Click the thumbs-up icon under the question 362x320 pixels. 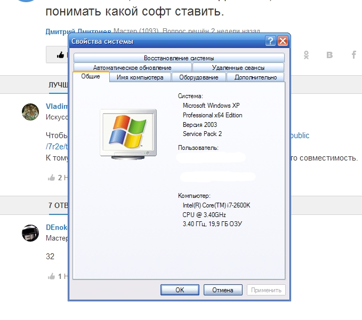click(60, 55)
